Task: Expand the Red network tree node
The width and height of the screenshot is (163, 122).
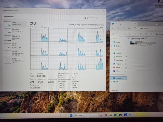Action: [x=112, y=82]
